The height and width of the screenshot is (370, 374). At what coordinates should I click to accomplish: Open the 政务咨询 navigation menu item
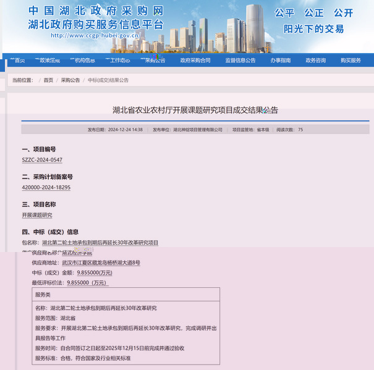[315, 61]
